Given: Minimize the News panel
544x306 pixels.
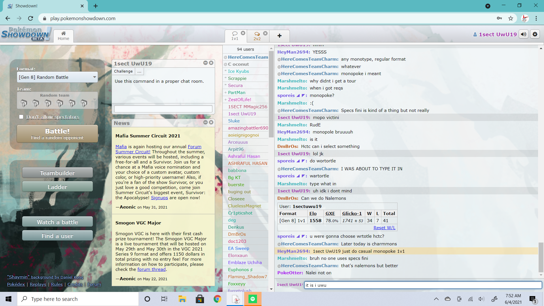Looking at the screenshot, I should [x=205, y=122].
